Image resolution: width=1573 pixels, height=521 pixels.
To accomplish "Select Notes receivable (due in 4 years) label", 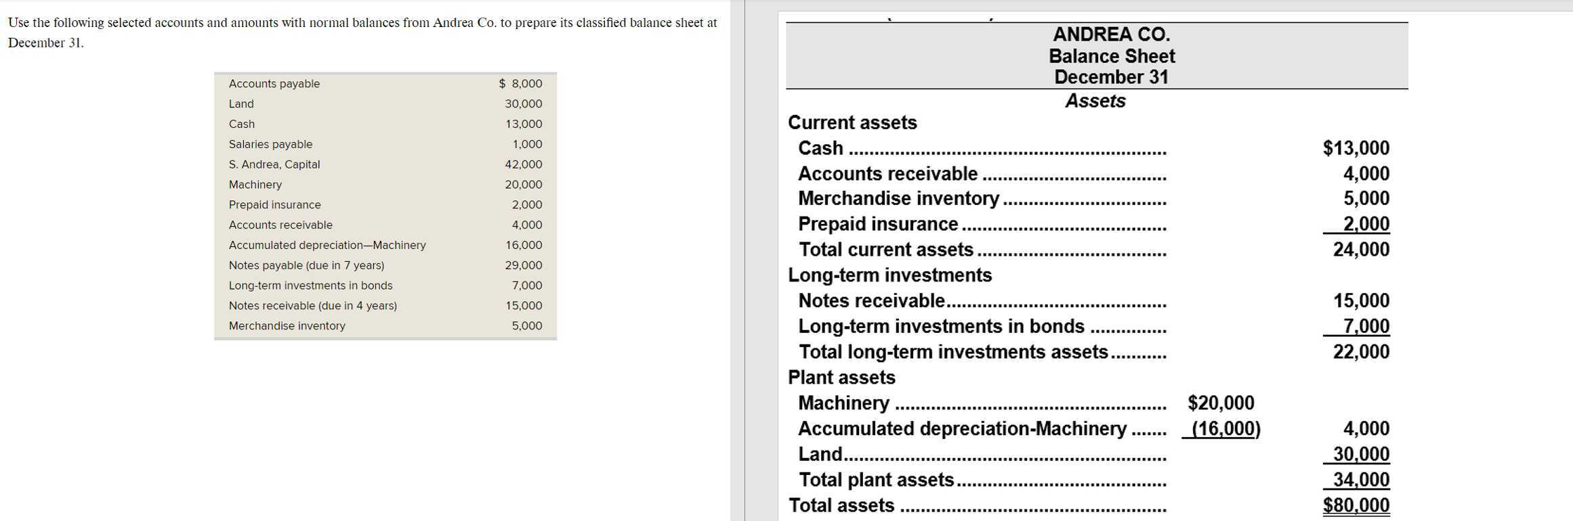I will pyautogui.click(x=313, y=306).
